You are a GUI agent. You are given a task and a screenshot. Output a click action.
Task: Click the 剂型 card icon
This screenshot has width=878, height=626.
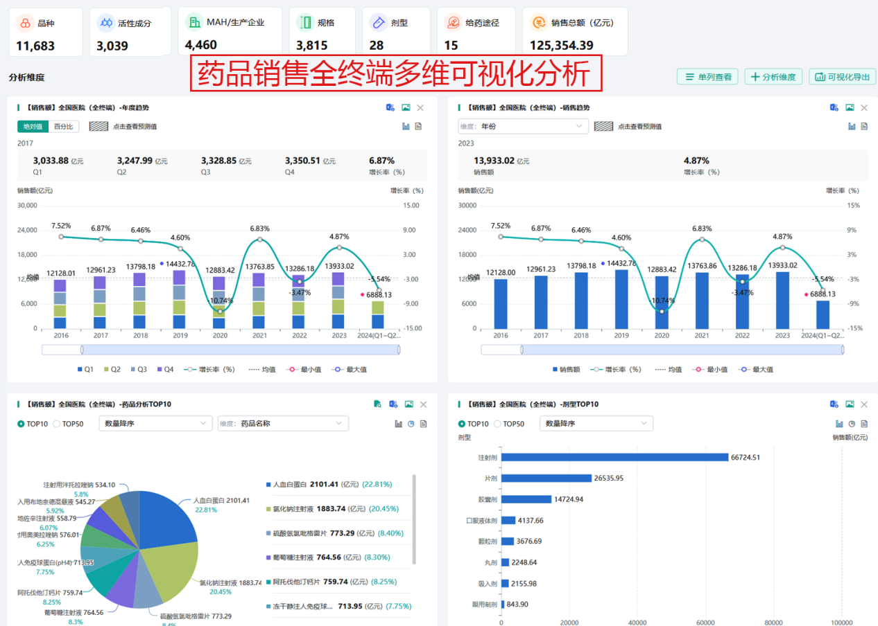(x=378, y=23)
